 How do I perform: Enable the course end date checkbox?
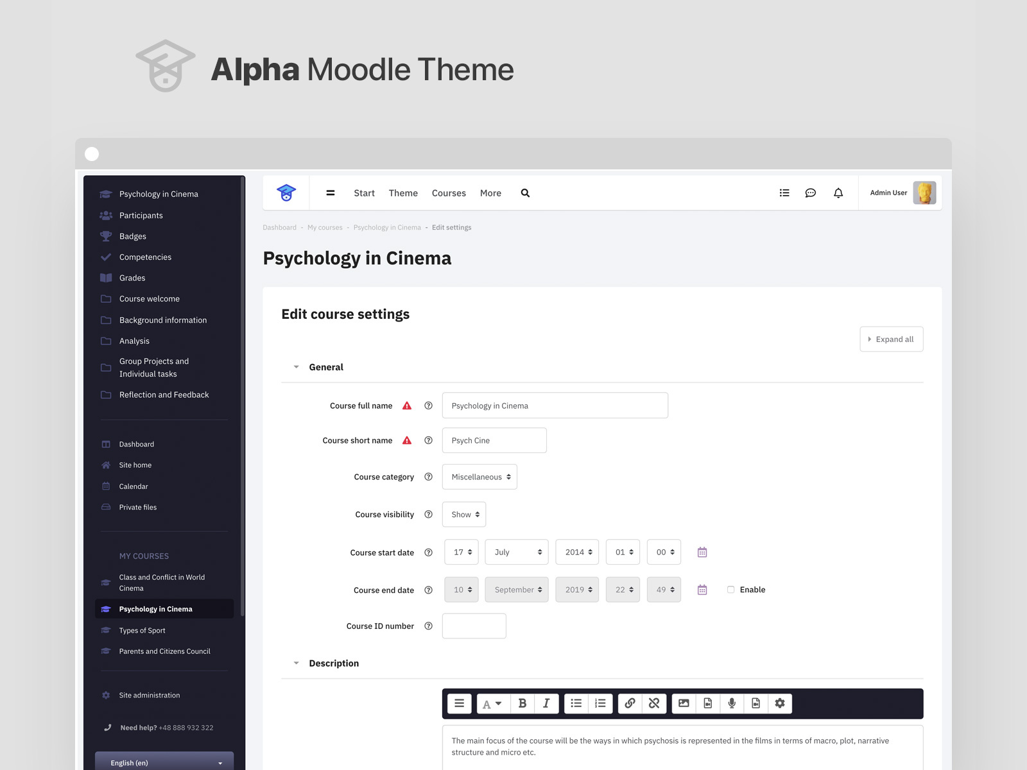pos(730,589)
